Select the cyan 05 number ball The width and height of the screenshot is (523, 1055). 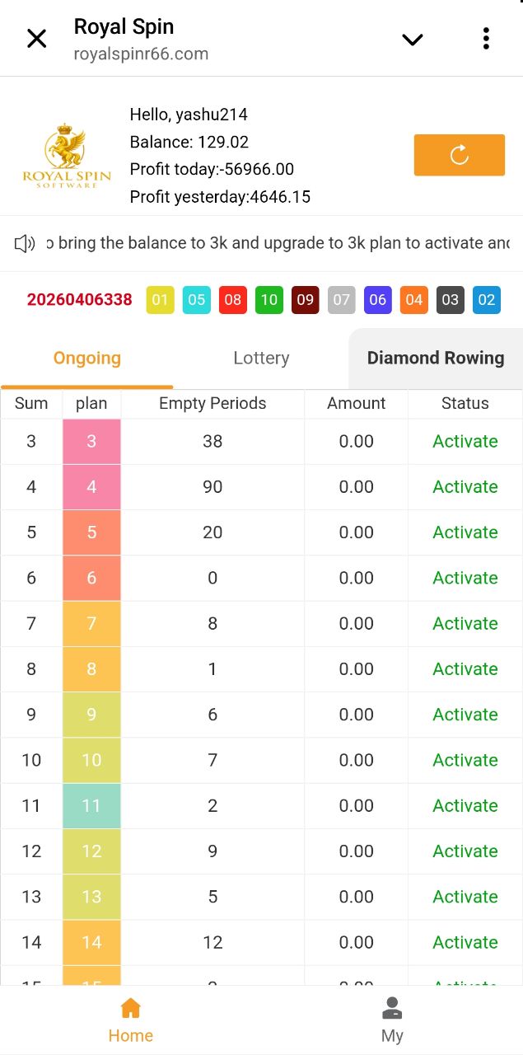tap(196, 300)
